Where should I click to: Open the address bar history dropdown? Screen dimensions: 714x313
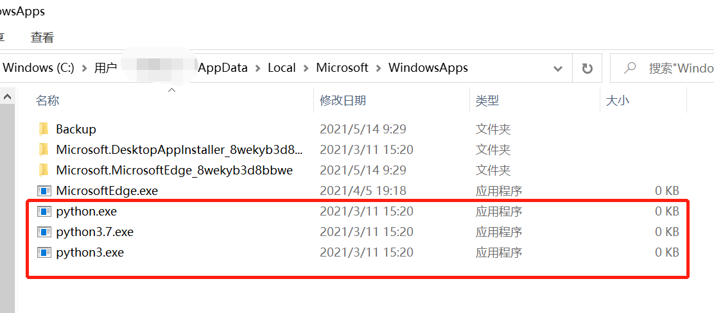pyautogui.click(x=558, y=69)
